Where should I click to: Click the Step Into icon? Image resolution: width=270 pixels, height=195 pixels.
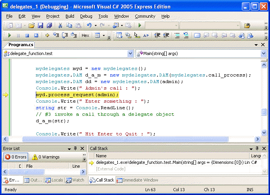coord(56,35)
